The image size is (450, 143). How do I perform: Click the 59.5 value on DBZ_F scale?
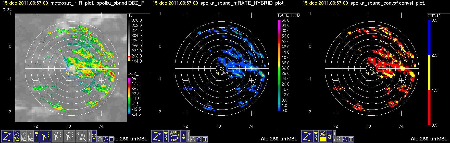135,79
